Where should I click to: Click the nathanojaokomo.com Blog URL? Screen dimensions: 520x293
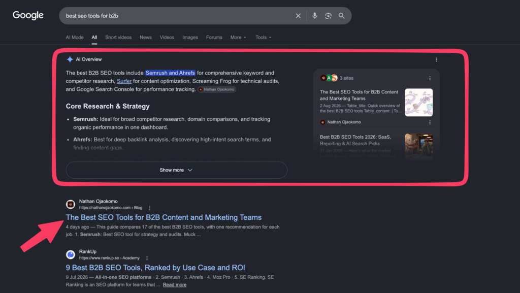point(110,208)
